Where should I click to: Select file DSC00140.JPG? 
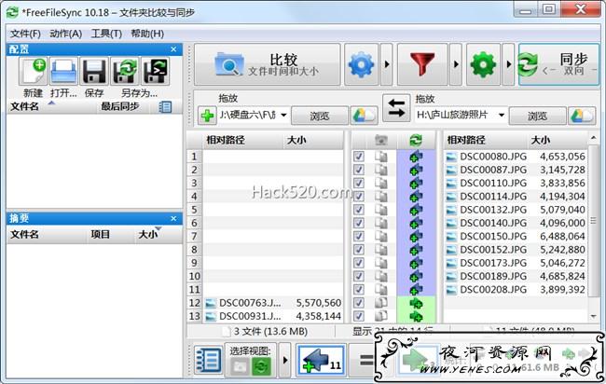(x=493, y=223)
